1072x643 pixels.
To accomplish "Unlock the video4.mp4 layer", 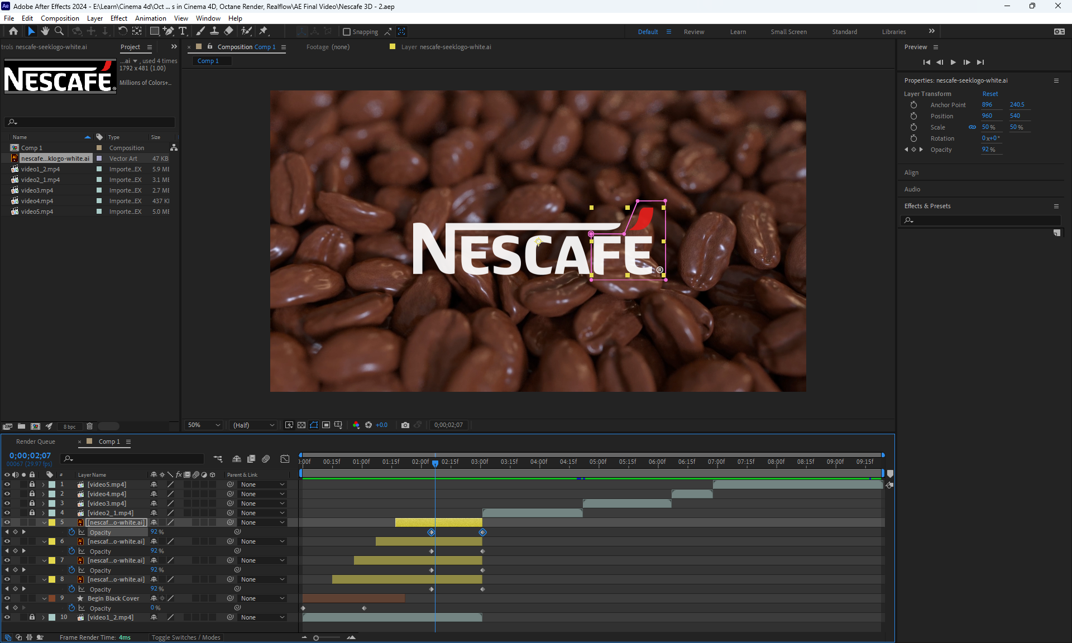I will 32,494.
